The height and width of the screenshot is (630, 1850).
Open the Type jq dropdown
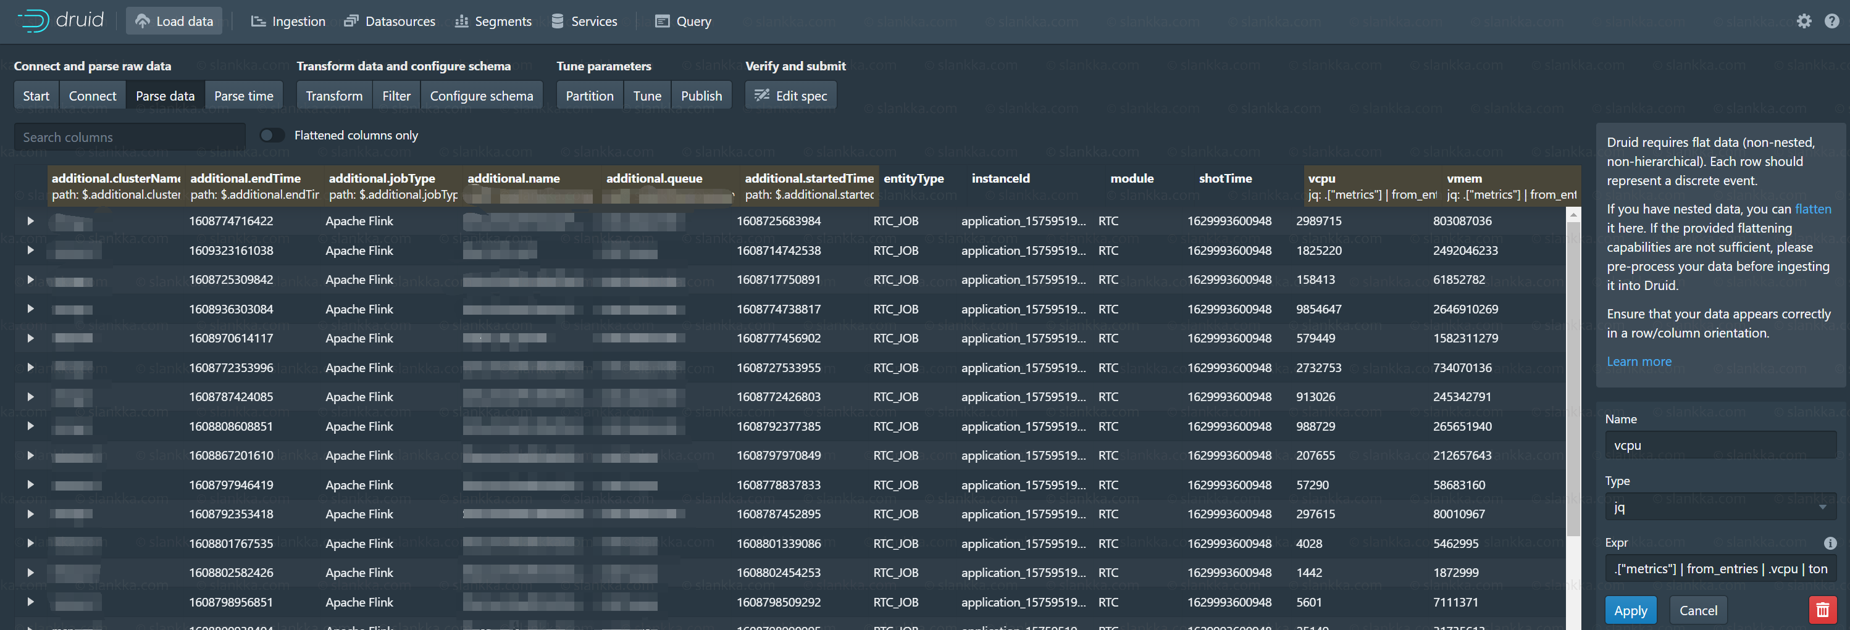1720,507
